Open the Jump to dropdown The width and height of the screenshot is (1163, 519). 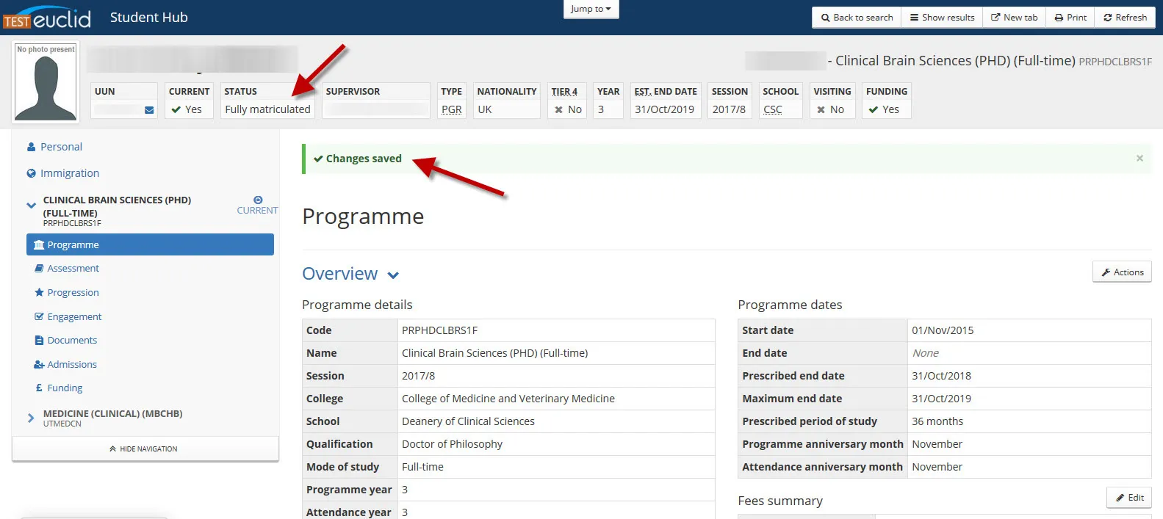point(590,9)
